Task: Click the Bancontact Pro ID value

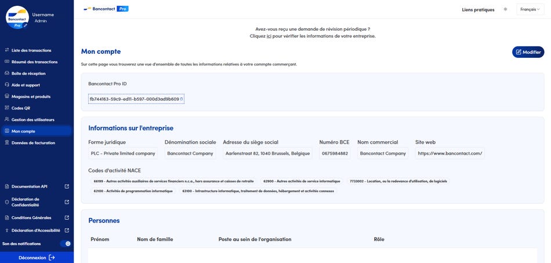Action: click(x=134, y=100)
